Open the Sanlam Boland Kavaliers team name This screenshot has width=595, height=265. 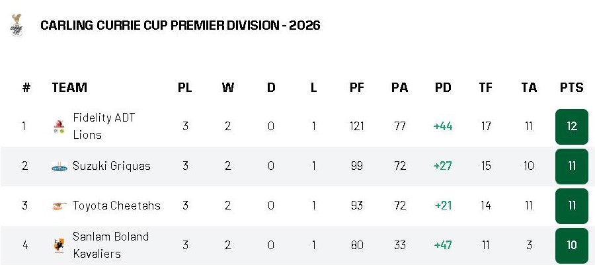point(110,245)
